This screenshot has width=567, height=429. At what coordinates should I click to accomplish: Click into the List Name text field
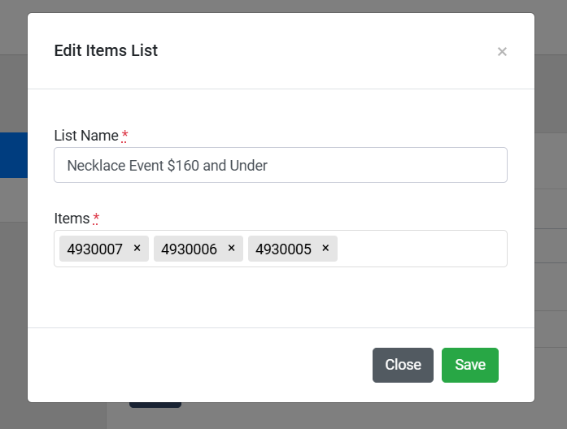click(280, 165)
